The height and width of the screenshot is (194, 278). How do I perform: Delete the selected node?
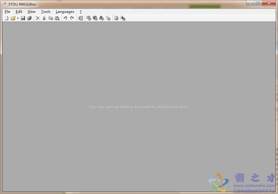tap(38, 18)
